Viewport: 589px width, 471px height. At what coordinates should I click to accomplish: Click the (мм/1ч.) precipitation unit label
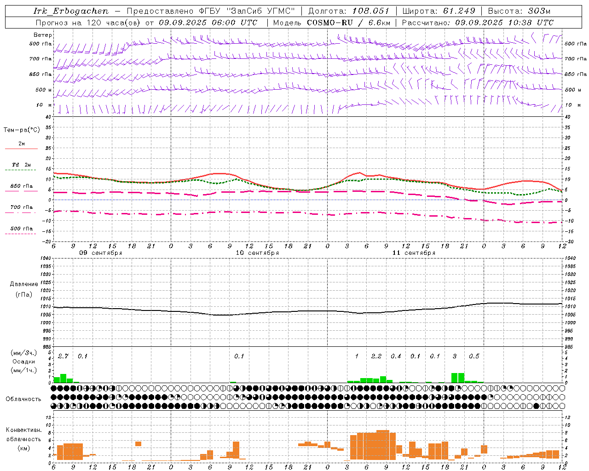23,370
